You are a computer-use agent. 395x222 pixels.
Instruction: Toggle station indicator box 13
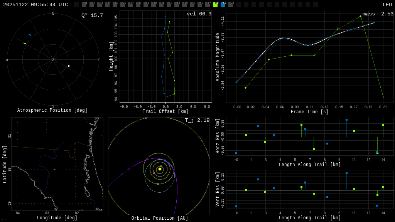[x=177, y=5]
